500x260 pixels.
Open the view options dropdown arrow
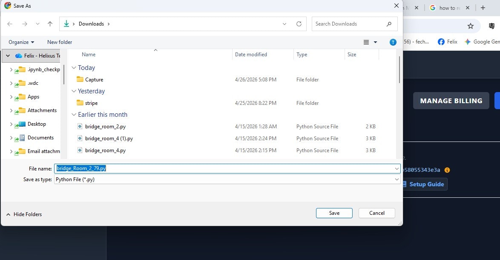[375, 42]
